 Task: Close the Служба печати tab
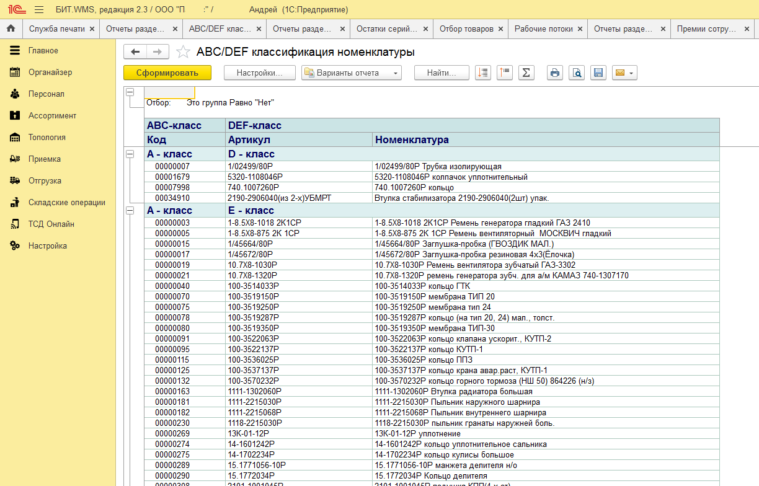pos(92,29)
